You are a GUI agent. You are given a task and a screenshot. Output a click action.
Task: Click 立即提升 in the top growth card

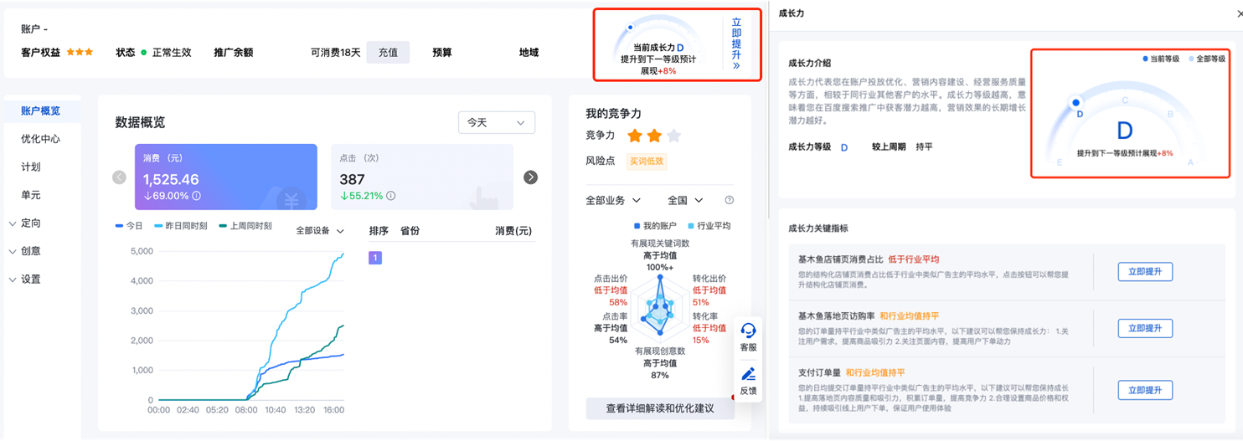pos(736,44)
